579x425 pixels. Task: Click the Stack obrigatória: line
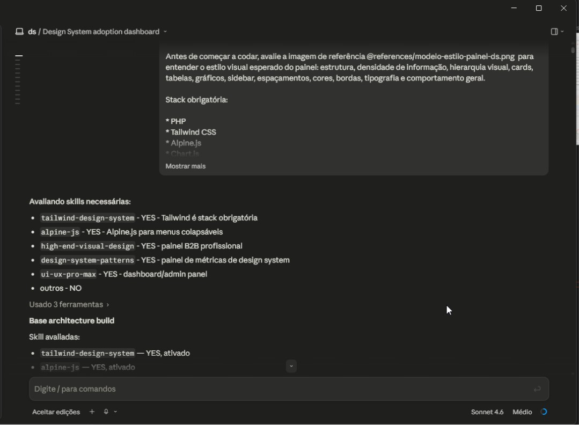(x=196, y=100)
